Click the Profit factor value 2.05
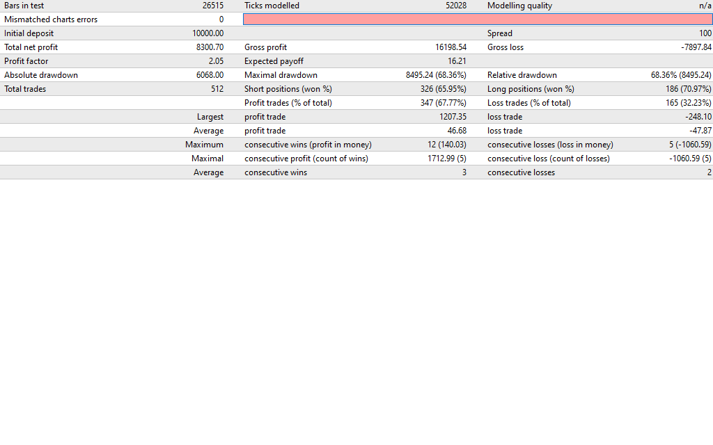This screenshot has height=445, width=713. tap(216, 61)
